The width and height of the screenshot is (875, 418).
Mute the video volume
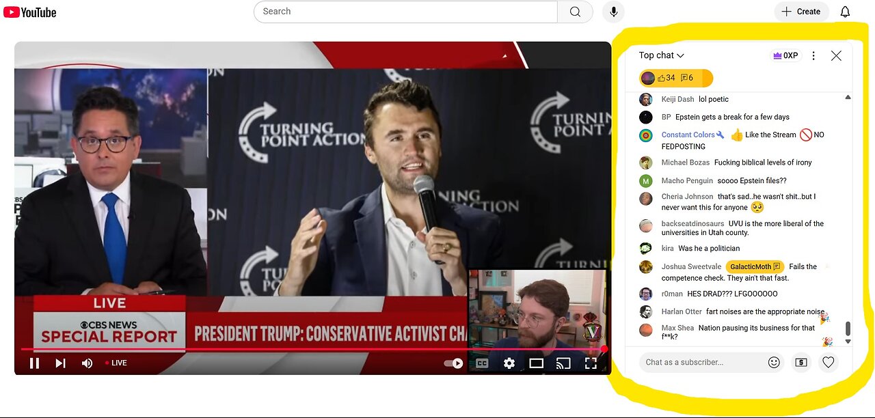click(87, 363)
